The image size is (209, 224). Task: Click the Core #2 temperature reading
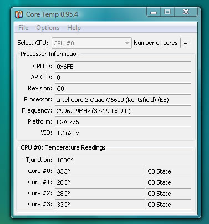[100, 194]
